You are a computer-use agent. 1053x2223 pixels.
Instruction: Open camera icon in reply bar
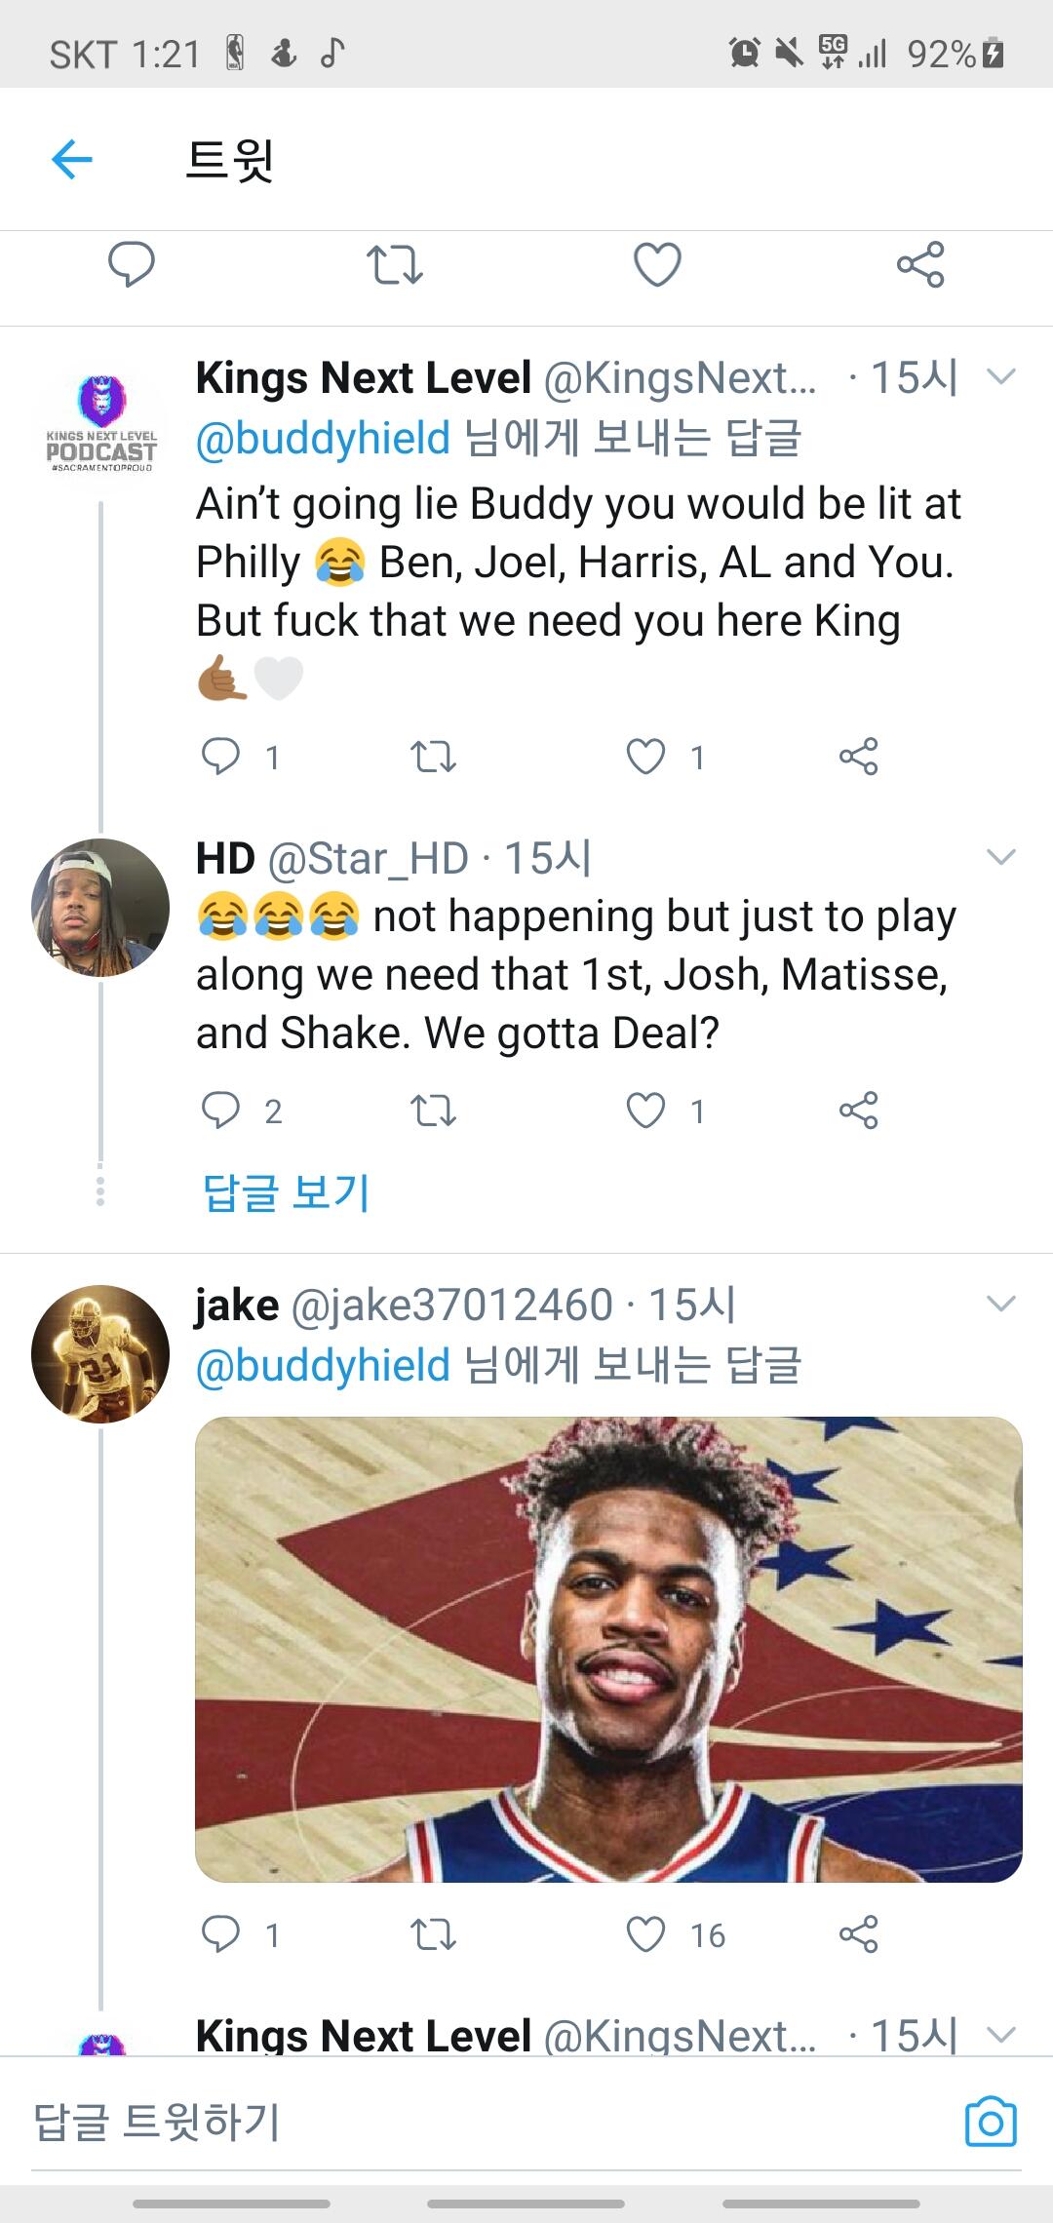point(991,2122)
